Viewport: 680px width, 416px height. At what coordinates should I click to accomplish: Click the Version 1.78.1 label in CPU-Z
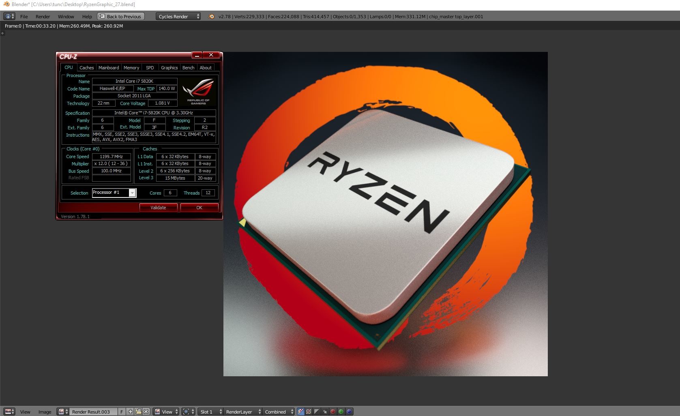(x=75, y=217)
